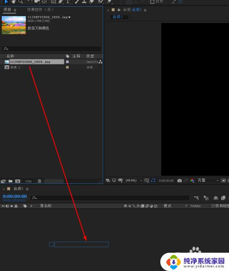Toggle the lock icon in the timeline column header
229x271 pixels.
click(16, 206)
